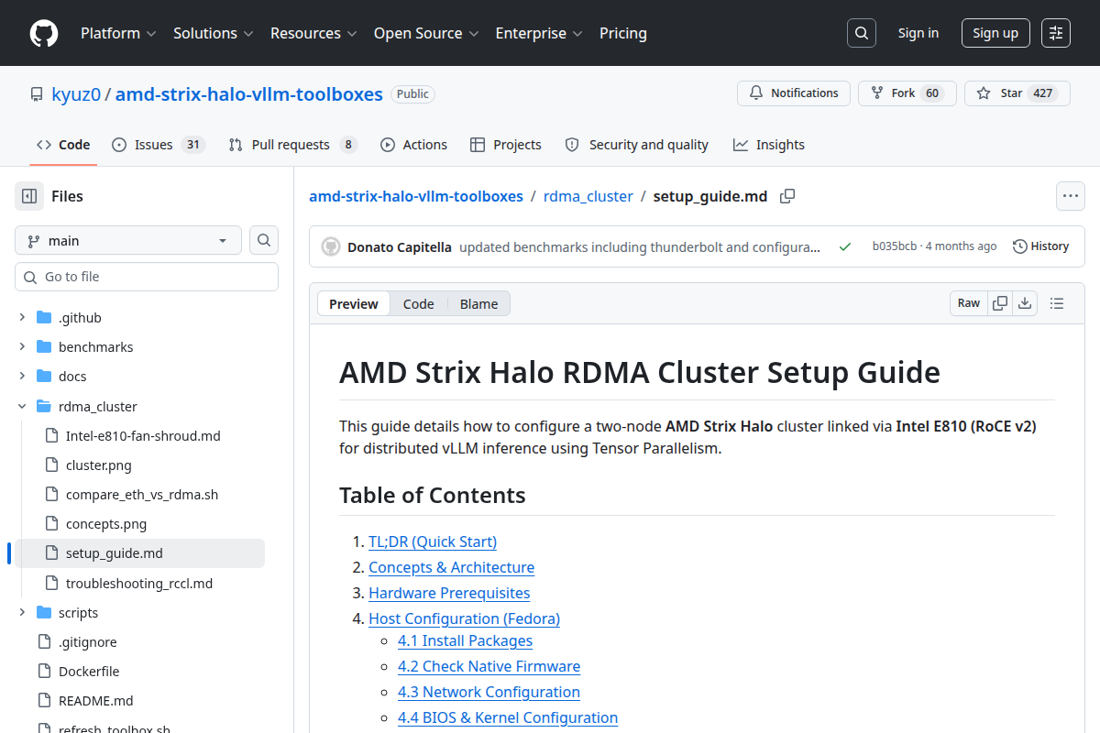Open Security and quality tab
1100x733 pixels.
point(637,145)
